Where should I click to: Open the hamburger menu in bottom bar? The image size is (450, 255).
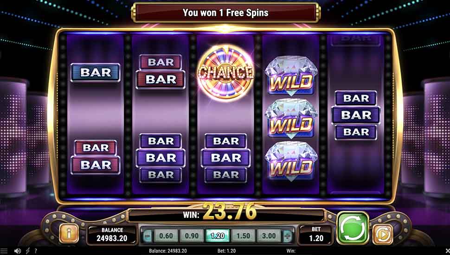point(4,251)
